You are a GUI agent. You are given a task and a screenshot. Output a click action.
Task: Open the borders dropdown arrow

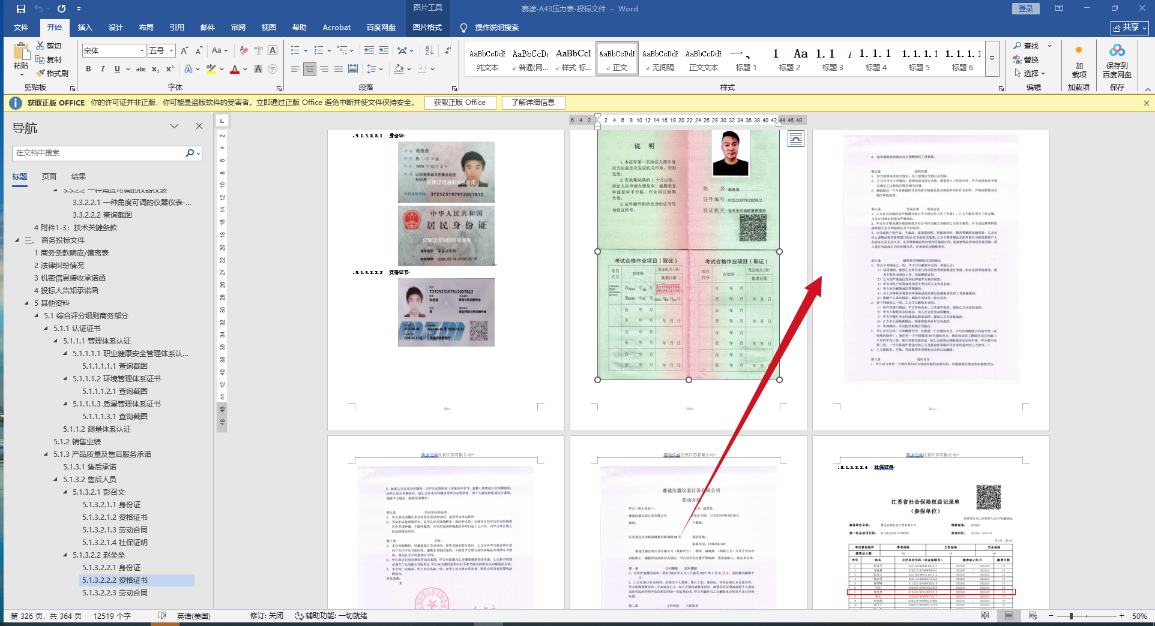433,69
